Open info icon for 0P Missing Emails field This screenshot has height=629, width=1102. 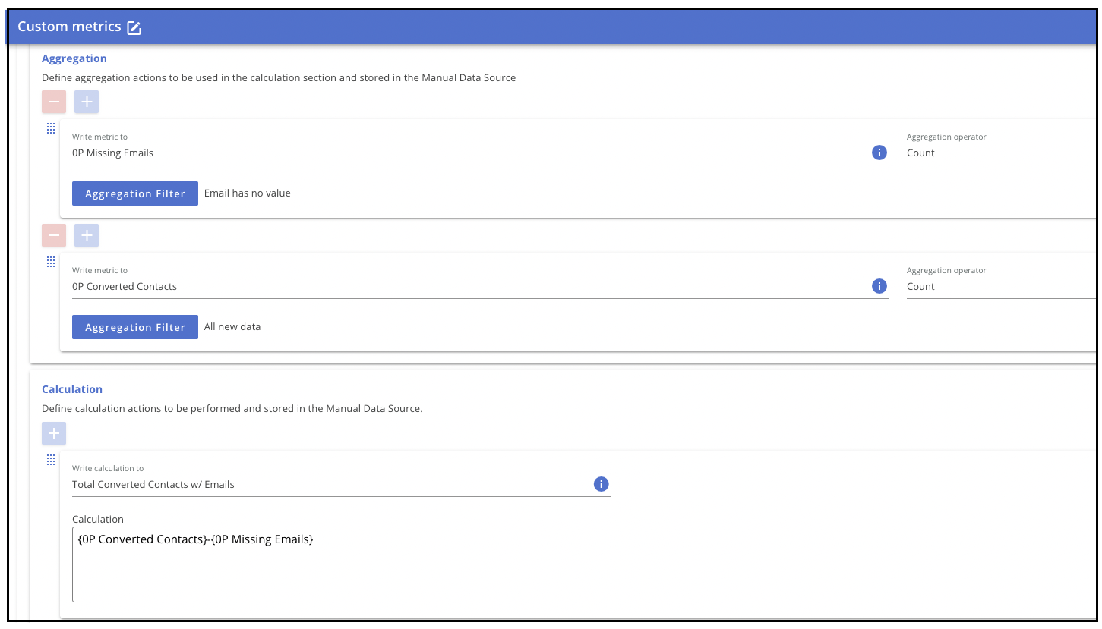pyautogui.click(x=879, y=153)
